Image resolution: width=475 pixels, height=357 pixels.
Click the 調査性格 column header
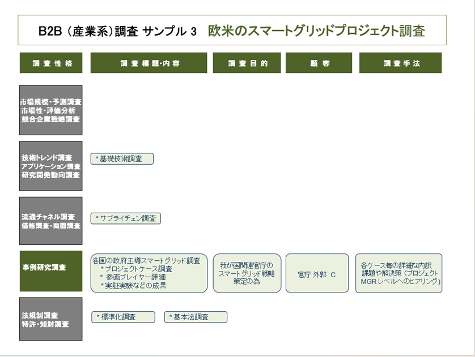pyautogui.click(x=51, y=63)
